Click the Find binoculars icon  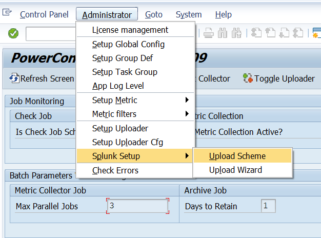(222, 33)
